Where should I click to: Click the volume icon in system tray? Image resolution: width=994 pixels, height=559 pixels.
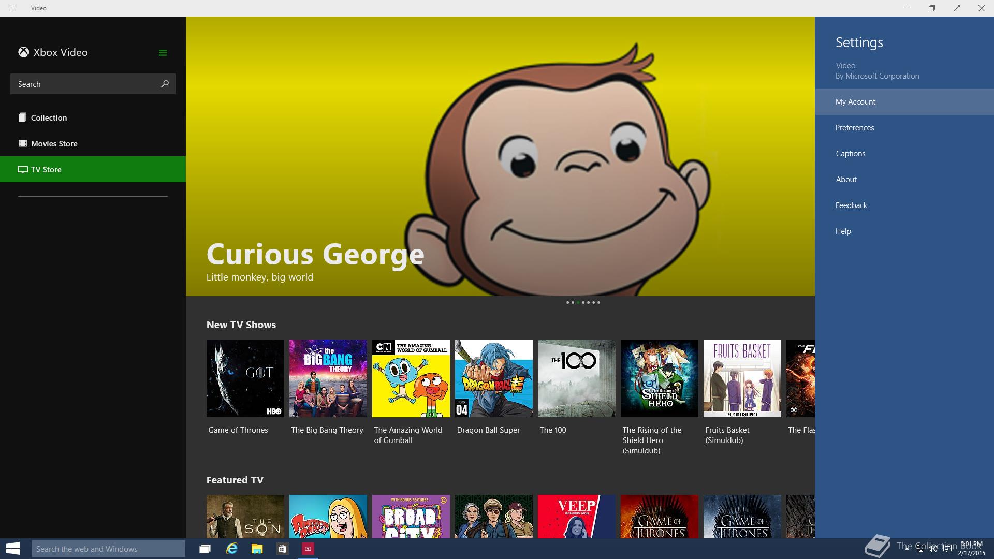coord(933,549)
